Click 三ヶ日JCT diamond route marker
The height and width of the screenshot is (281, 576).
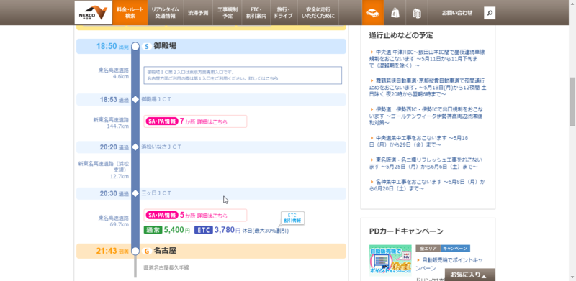click(x=135, y=193)
